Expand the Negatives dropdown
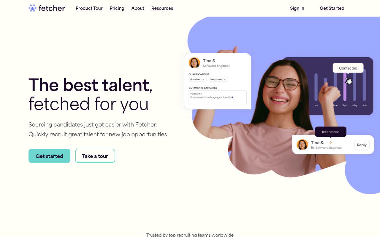The image size is (380, 237). 218,79
